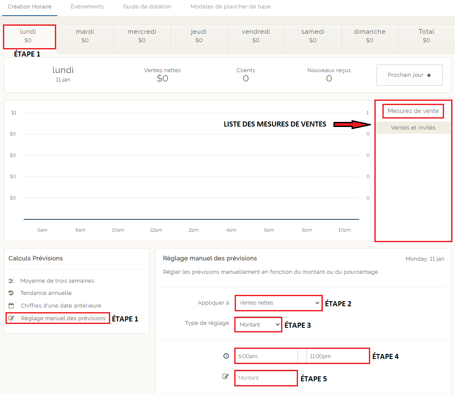Viewport: 455px width, 394px height.
Task: Expand the 'Type de réglage' Montant dropdown
Action: click(258, 324)
